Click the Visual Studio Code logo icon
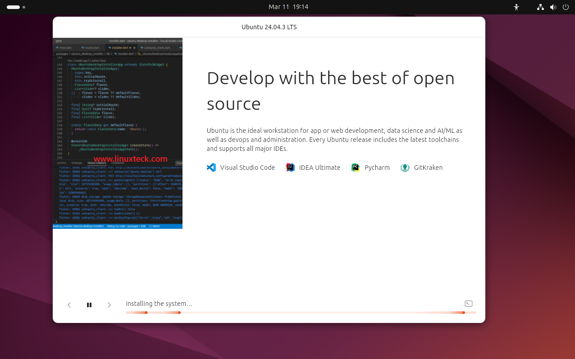This screenshot has height=359, width=575. tap(211, 167)
